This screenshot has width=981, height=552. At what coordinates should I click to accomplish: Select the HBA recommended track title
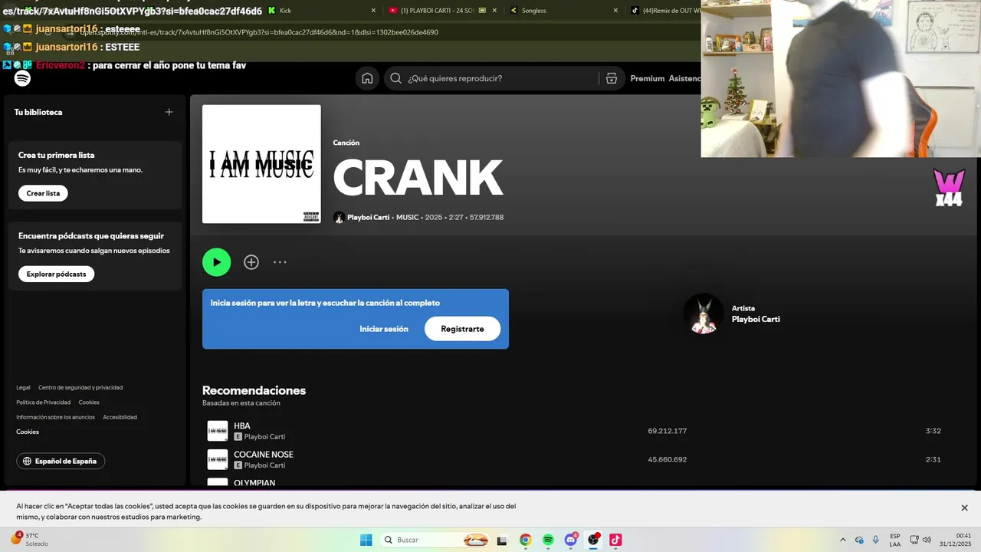coord(242,426)
